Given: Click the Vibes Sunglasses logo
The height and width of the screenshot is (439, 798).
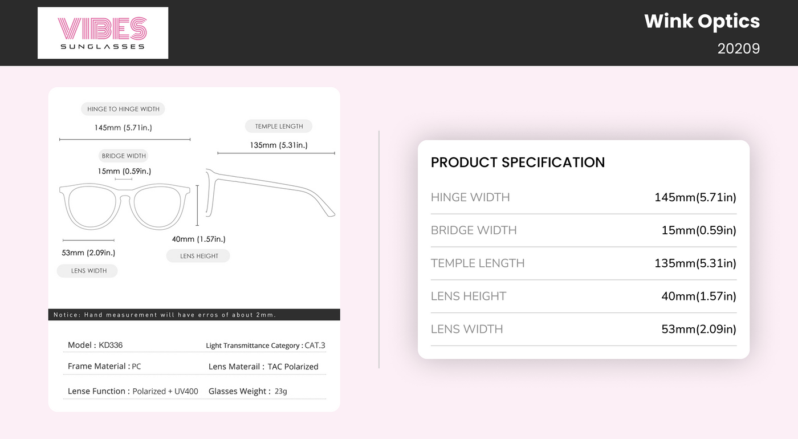Looking at the screenshot, I should (x=103, y=32).
